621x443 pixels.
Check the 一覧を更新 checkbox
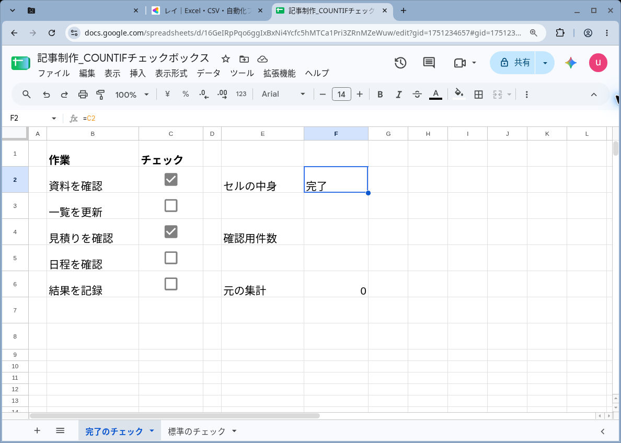(x=171, y=205)
